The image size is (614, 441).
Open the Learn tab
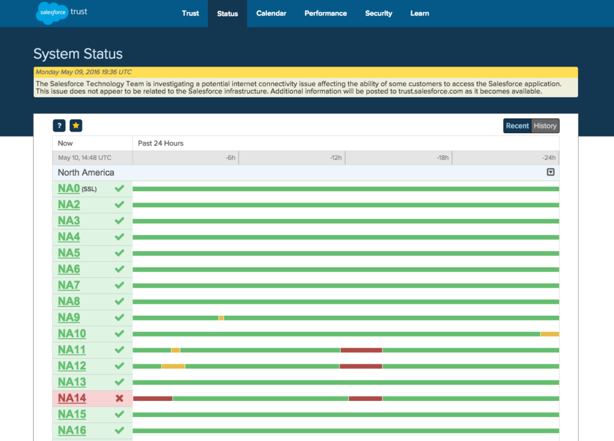(x=420, y=13)
